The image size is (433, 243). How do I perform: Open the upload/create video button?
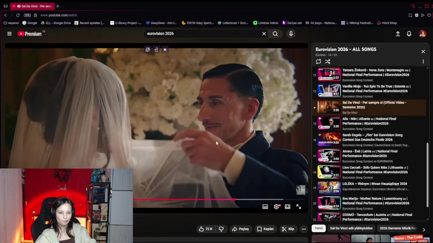click(x=398, y=34)
